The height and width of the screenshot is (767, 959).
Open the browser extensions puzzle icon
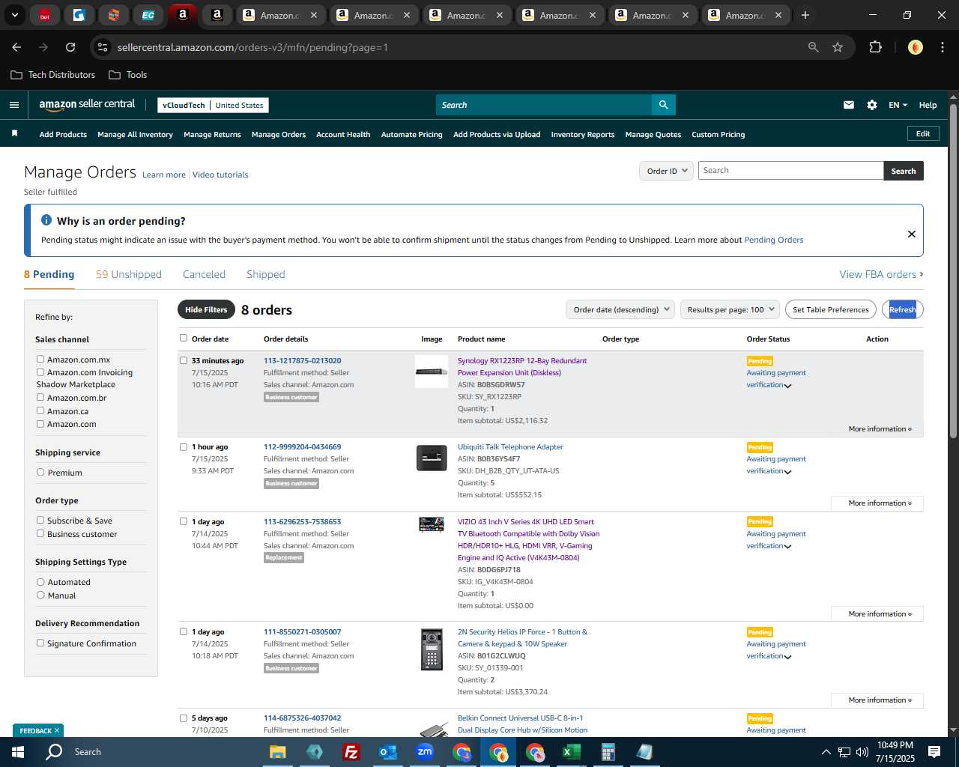pos(875,47)
